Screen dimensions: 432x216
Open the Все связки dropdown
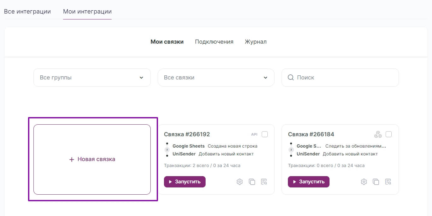click(x=216, y=78)
